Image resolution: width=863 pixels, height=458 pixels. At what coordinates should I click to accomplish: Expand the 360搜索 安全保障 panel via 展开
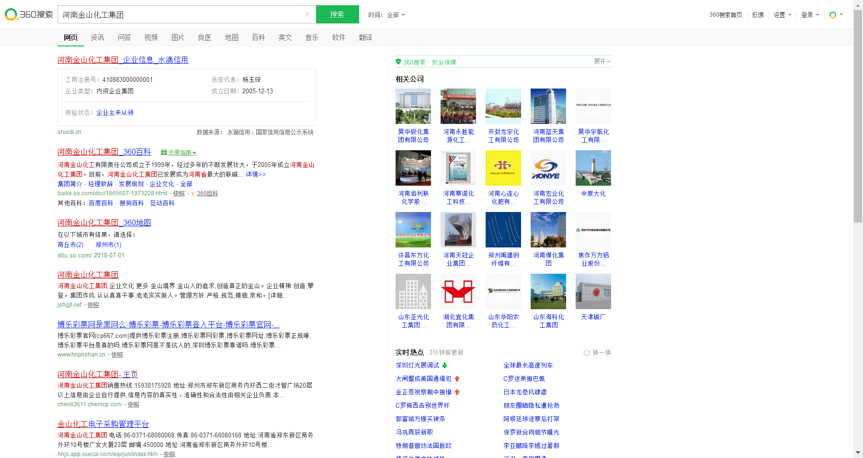pos(602,61)
